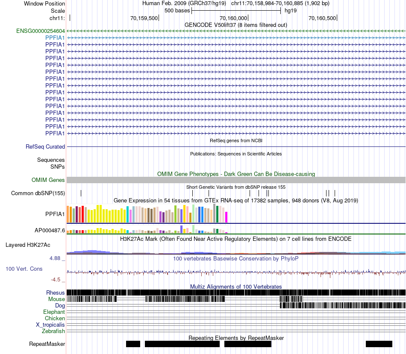Click the Rhesus species label

56,293
